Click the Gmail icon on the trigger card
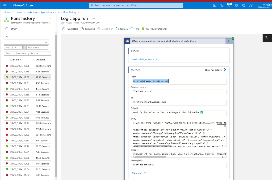The image size is (272, 180). pyautogui.click(x=127, y=41)
